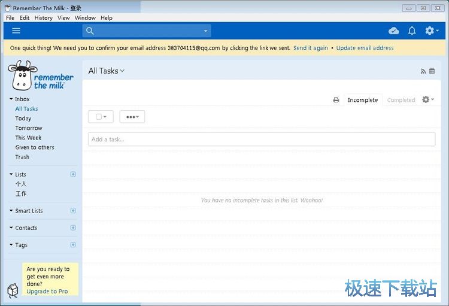Select Given to others in sidebar

point(35,147)
